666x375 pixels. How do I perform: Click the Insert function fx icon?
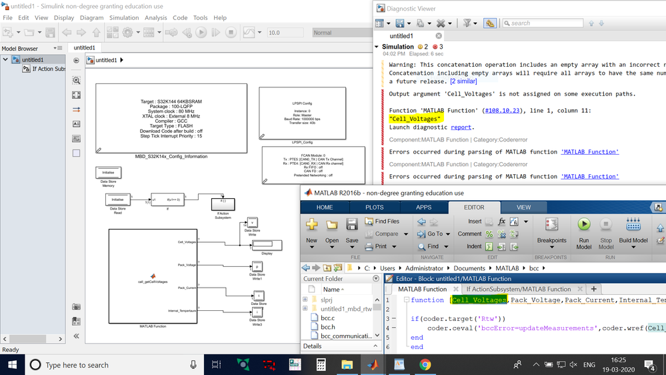pyautogui.click(x=501, y=222)
